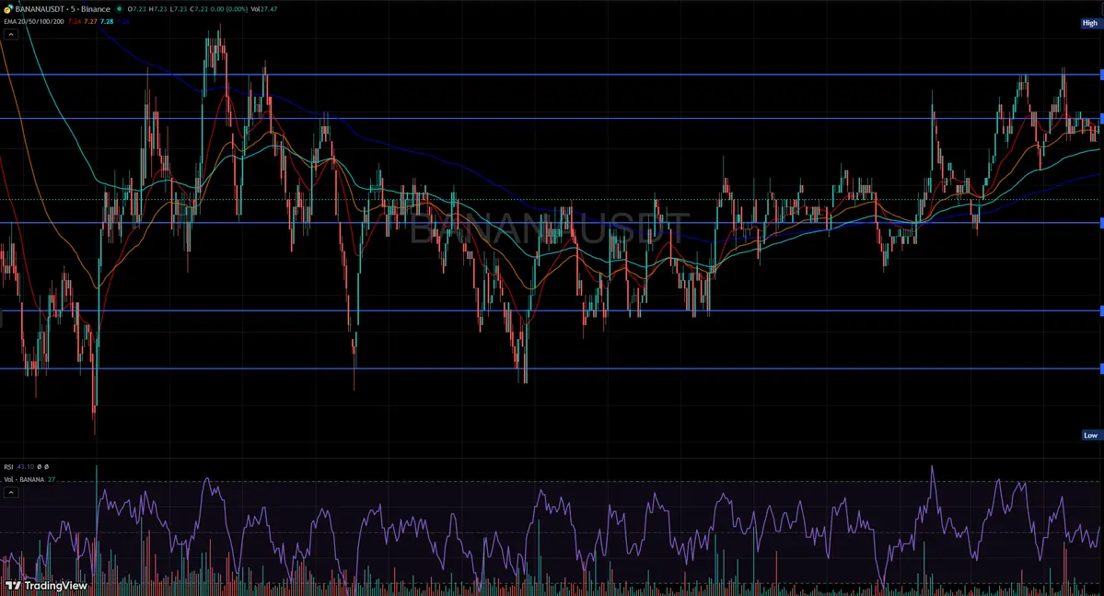Click the RSI value 43.10
Image resolution: width=1104 pixels, height=596 pixels.
coord(26,466)
